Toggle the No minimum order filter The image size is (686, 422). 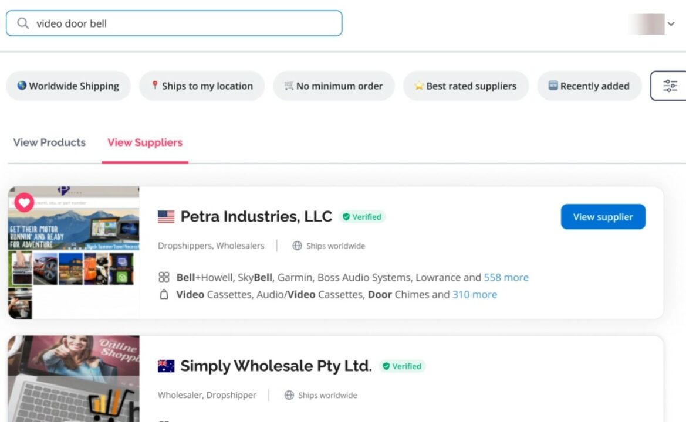333,86
